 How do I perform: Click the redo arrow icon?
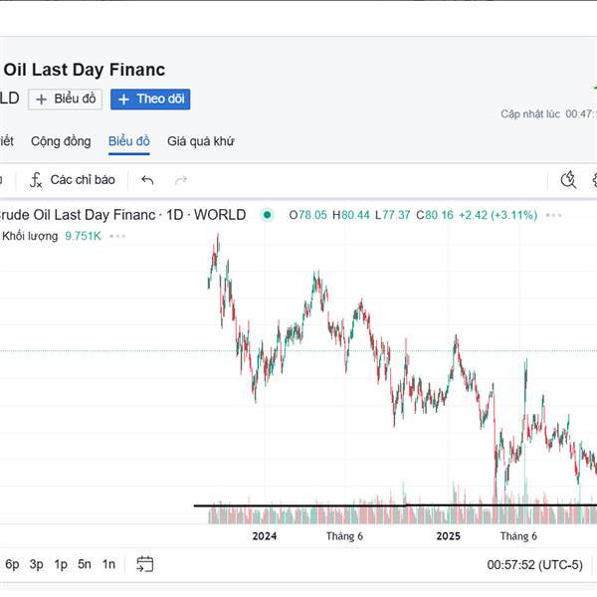181,180
